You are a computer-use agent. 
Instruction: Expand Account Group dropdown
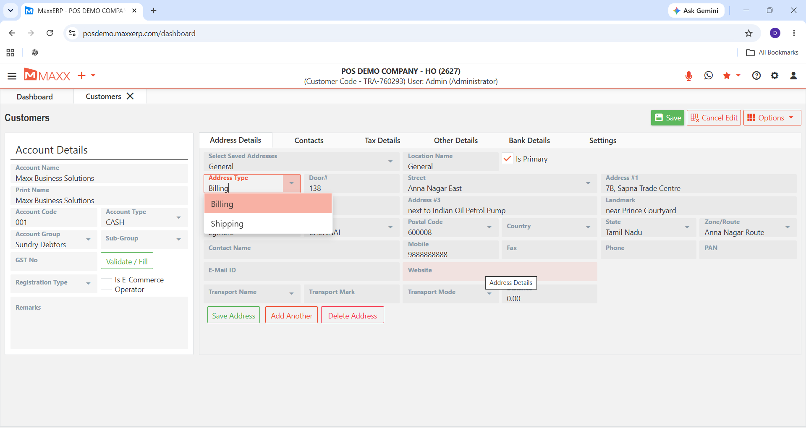[88, 240]
